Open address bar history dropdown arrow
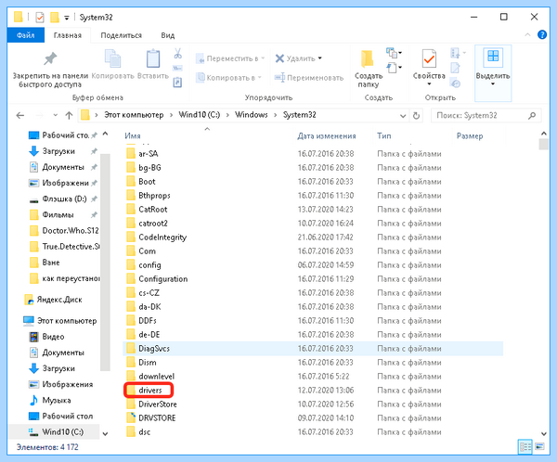 403,116
